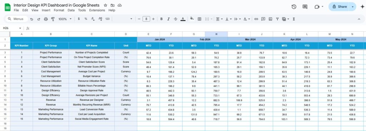Insert a chart
Viewport: 366px width, 131px height.
click(x=270, y=19)
